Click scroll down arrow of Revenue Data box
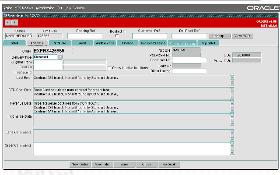280x175 pixels. coord(232,111)
